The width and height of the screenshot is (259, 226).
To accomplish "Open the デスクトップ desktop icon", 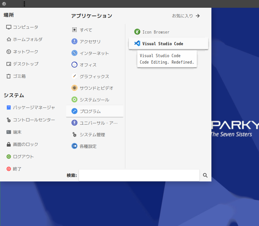I will [x=9, y=64].
